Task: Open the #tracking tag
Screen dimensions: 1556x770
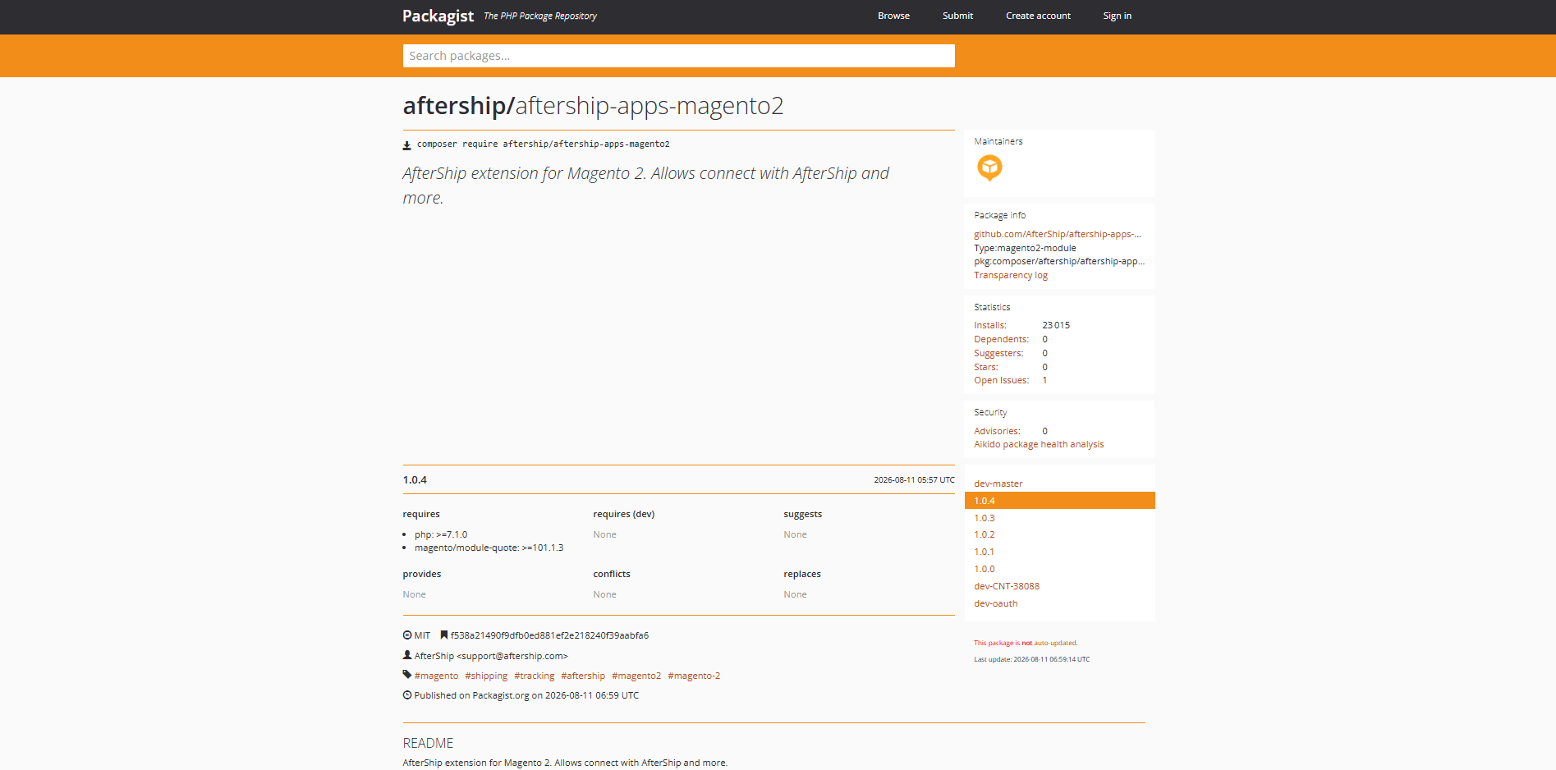Action: tap(534, 676)
